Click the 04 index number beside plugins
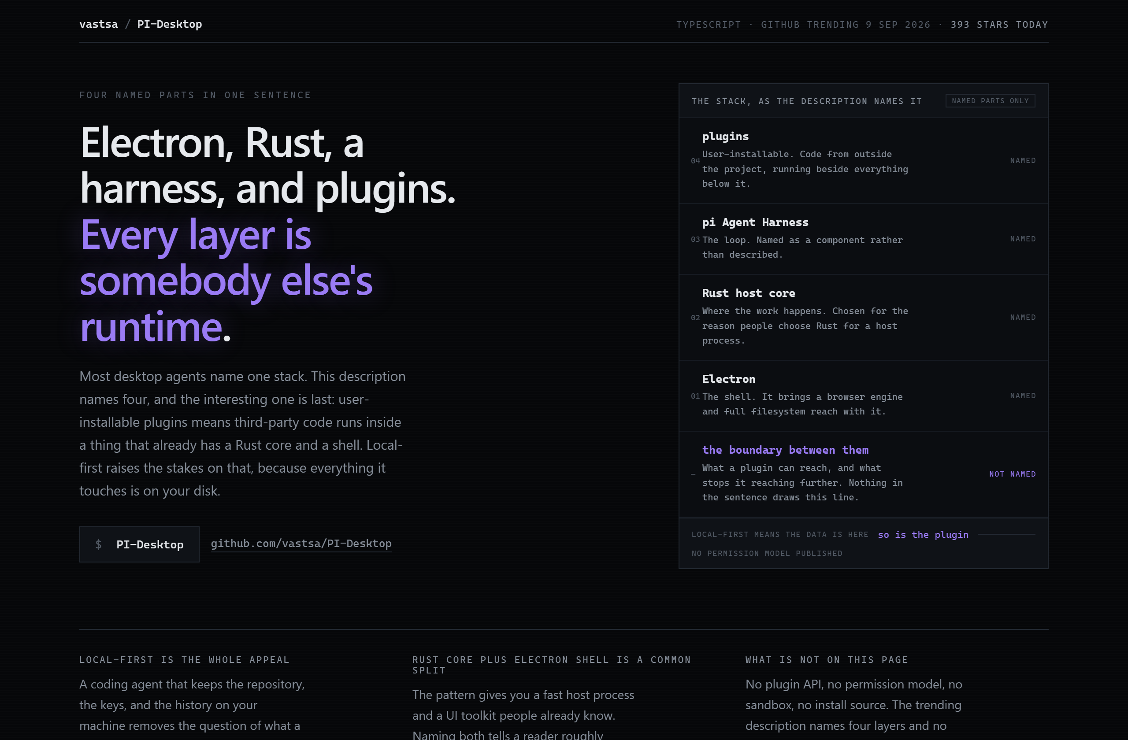This screenshot has height=740, width=1128. pos(695,161)
